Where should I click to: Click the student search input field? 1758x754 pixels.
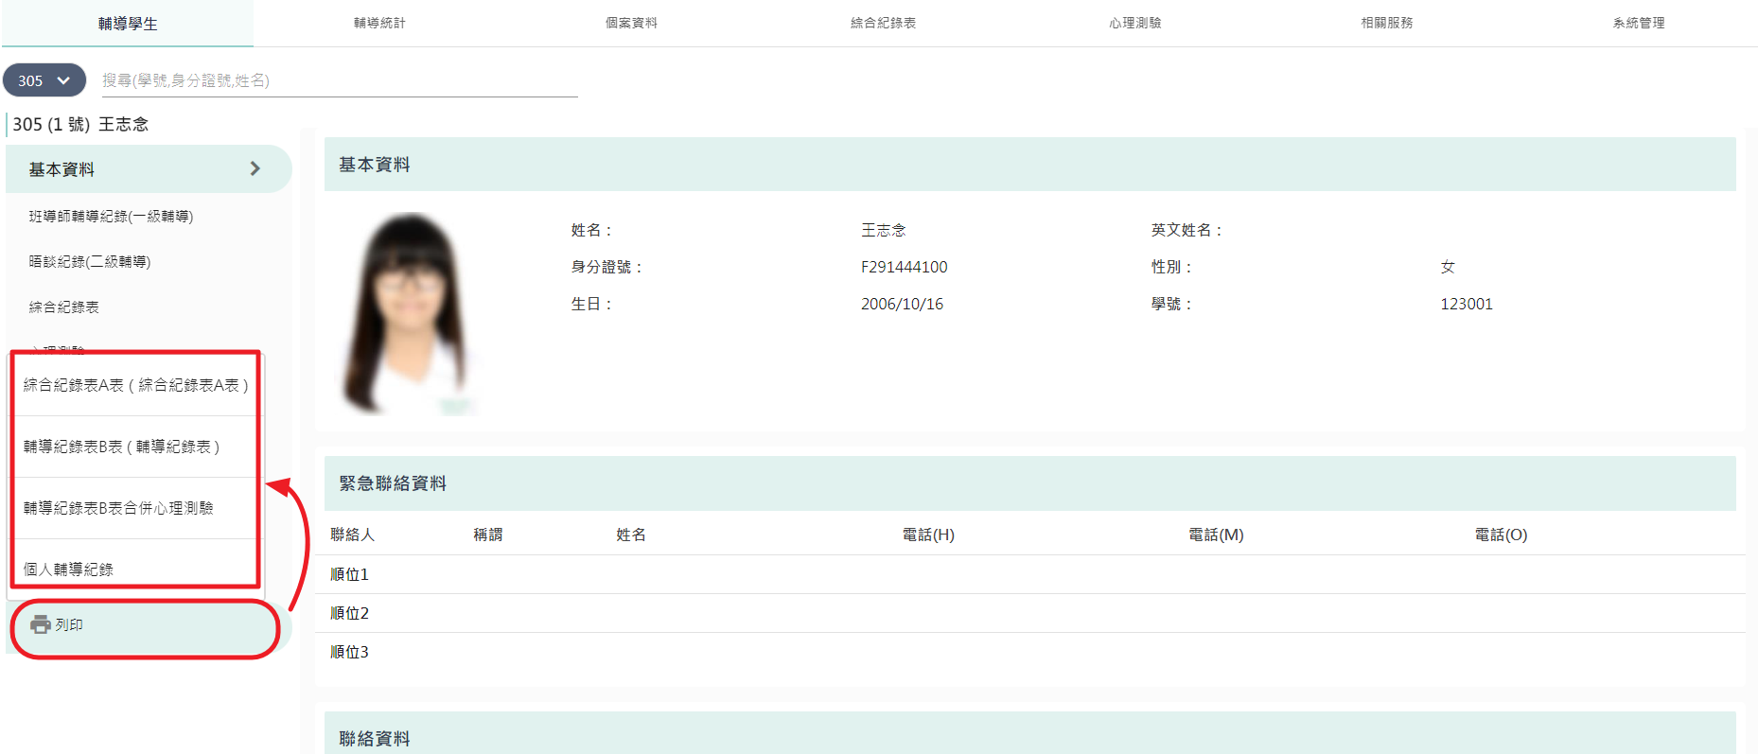tap(340, 80)
